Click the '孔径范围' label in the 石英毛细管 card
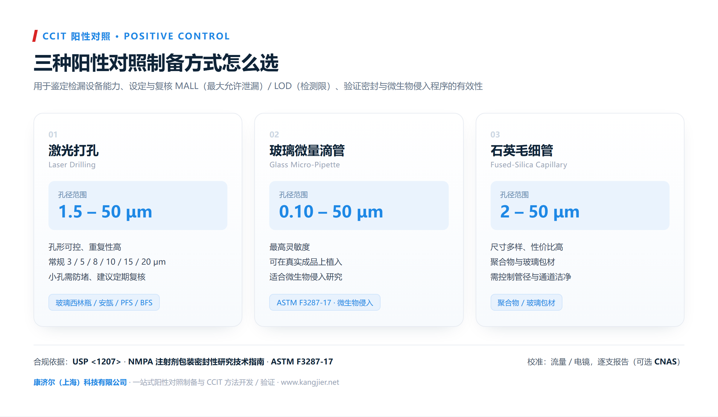The image size is (718, 417). [514, 195]
